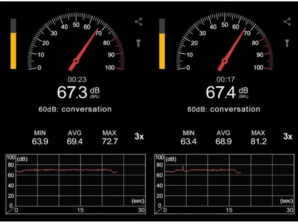Click the MAX value 81.2
Image resolution: width=298 pixels, height=224 pixels.
tap(258, 142)
